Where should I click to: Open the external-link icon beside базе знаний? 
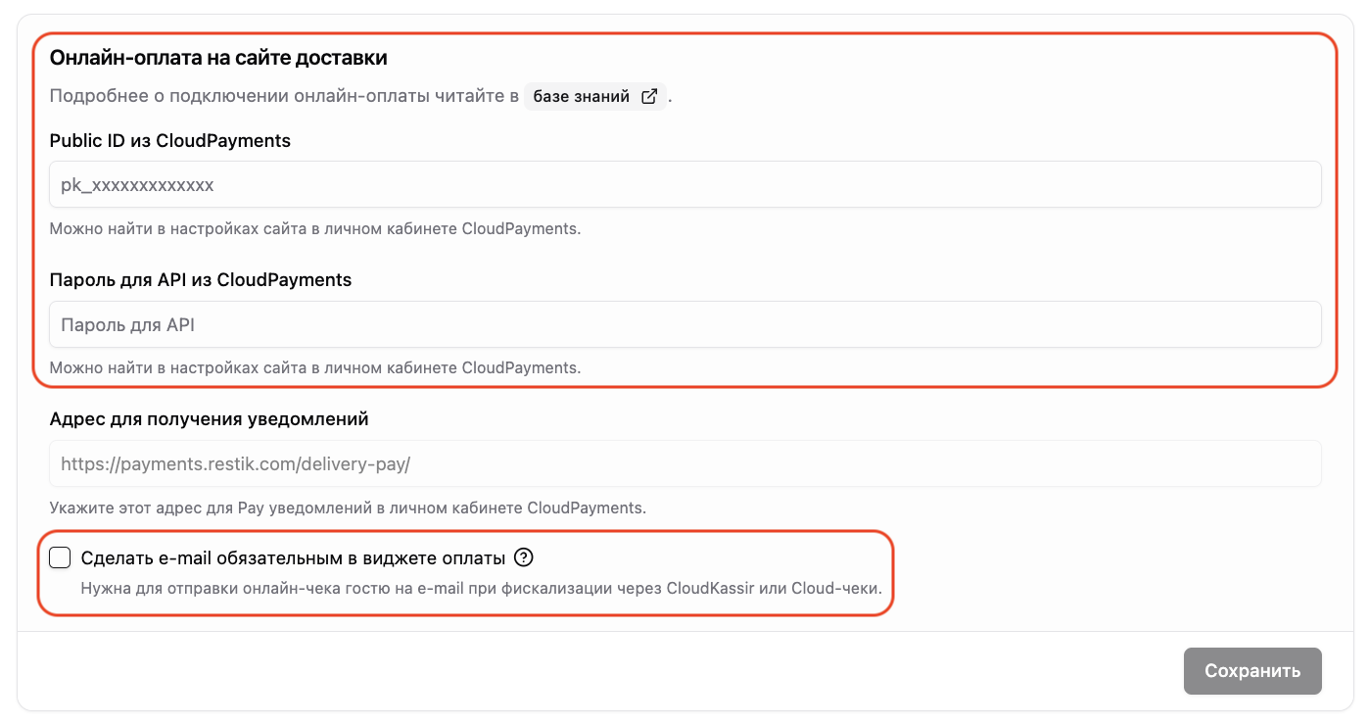coord(649,97)
